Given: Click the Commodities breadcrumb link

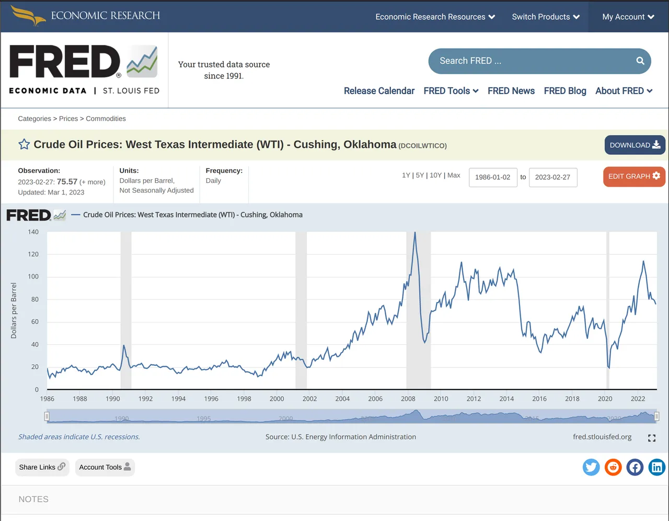Looking at the screenshot, I should (x=106, y=119).
